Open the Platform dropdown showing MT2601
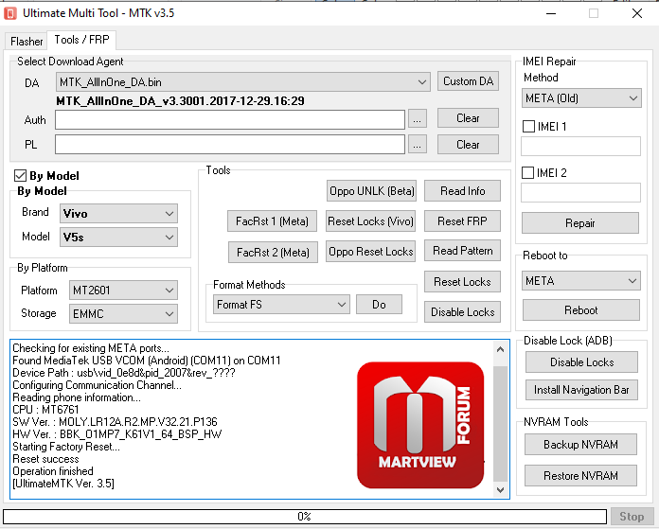This screenshot has width=659, height=529. (x=123, y=291)
